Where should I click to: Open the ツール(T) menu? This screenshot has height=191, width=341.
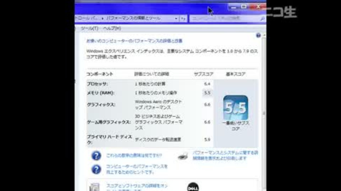(x=90, y=28)
